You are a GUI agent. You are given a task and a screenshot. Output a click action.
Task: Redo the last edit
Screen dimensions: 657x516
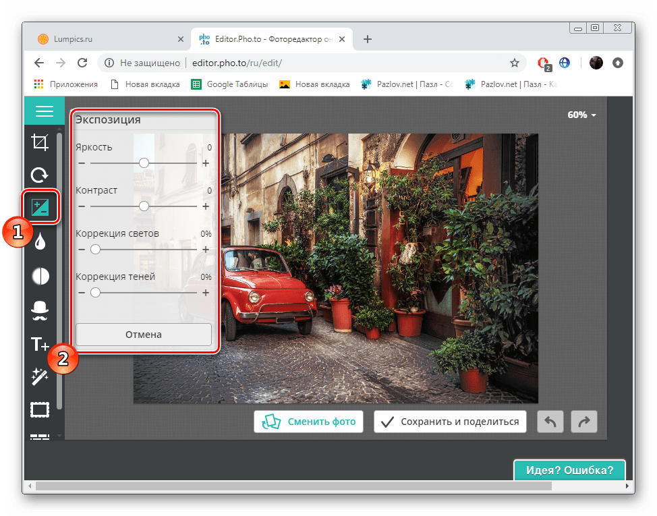point(584,422)
